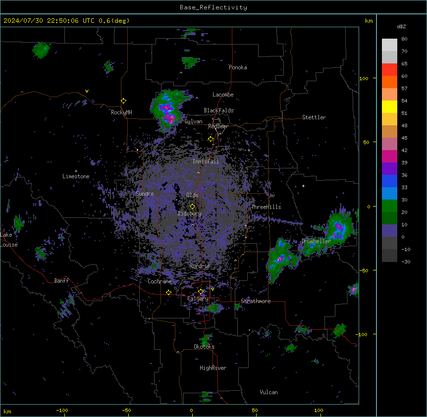The height and width of the screenshot is (417, 427).
Task: Click the Strathmore label
Action: [256, 301]
